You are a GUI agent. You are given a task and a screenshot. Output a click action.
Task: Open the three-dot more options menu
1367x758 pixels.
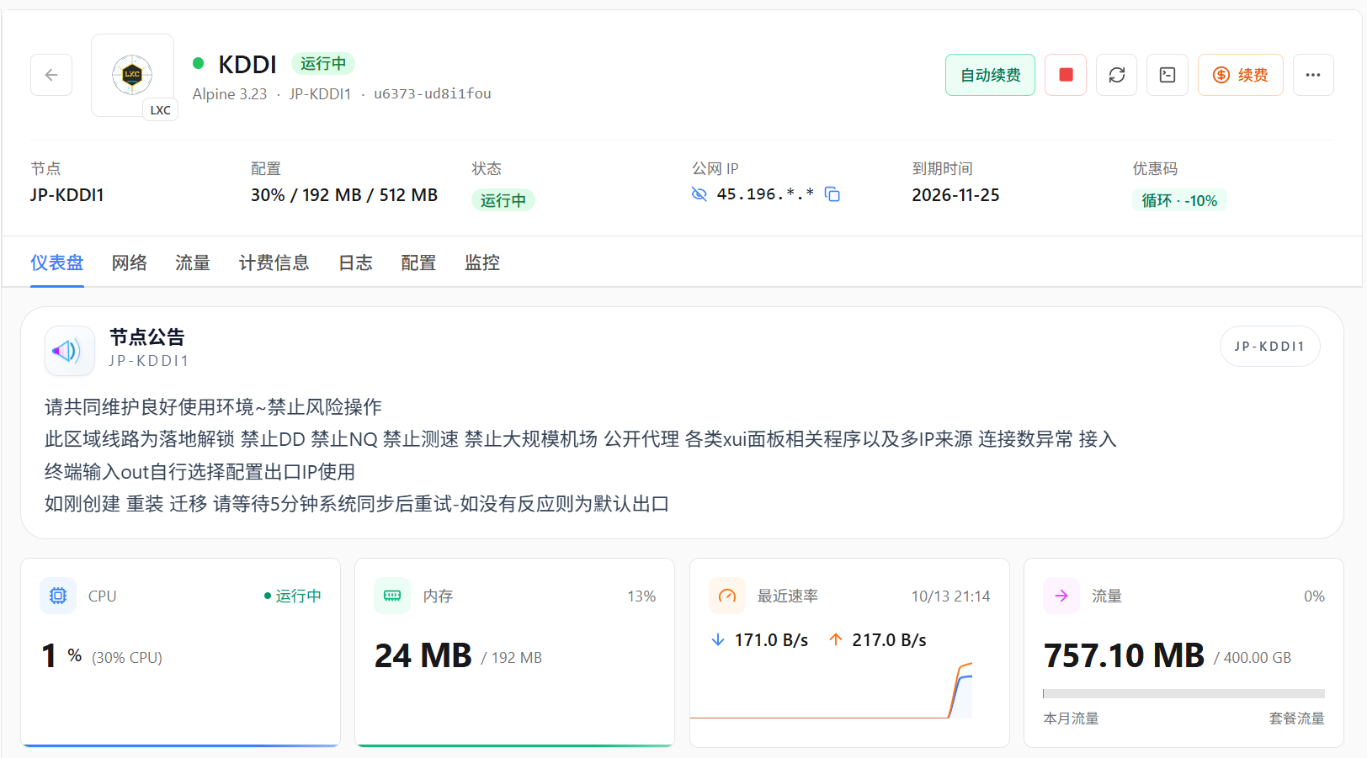(1313, 75)
